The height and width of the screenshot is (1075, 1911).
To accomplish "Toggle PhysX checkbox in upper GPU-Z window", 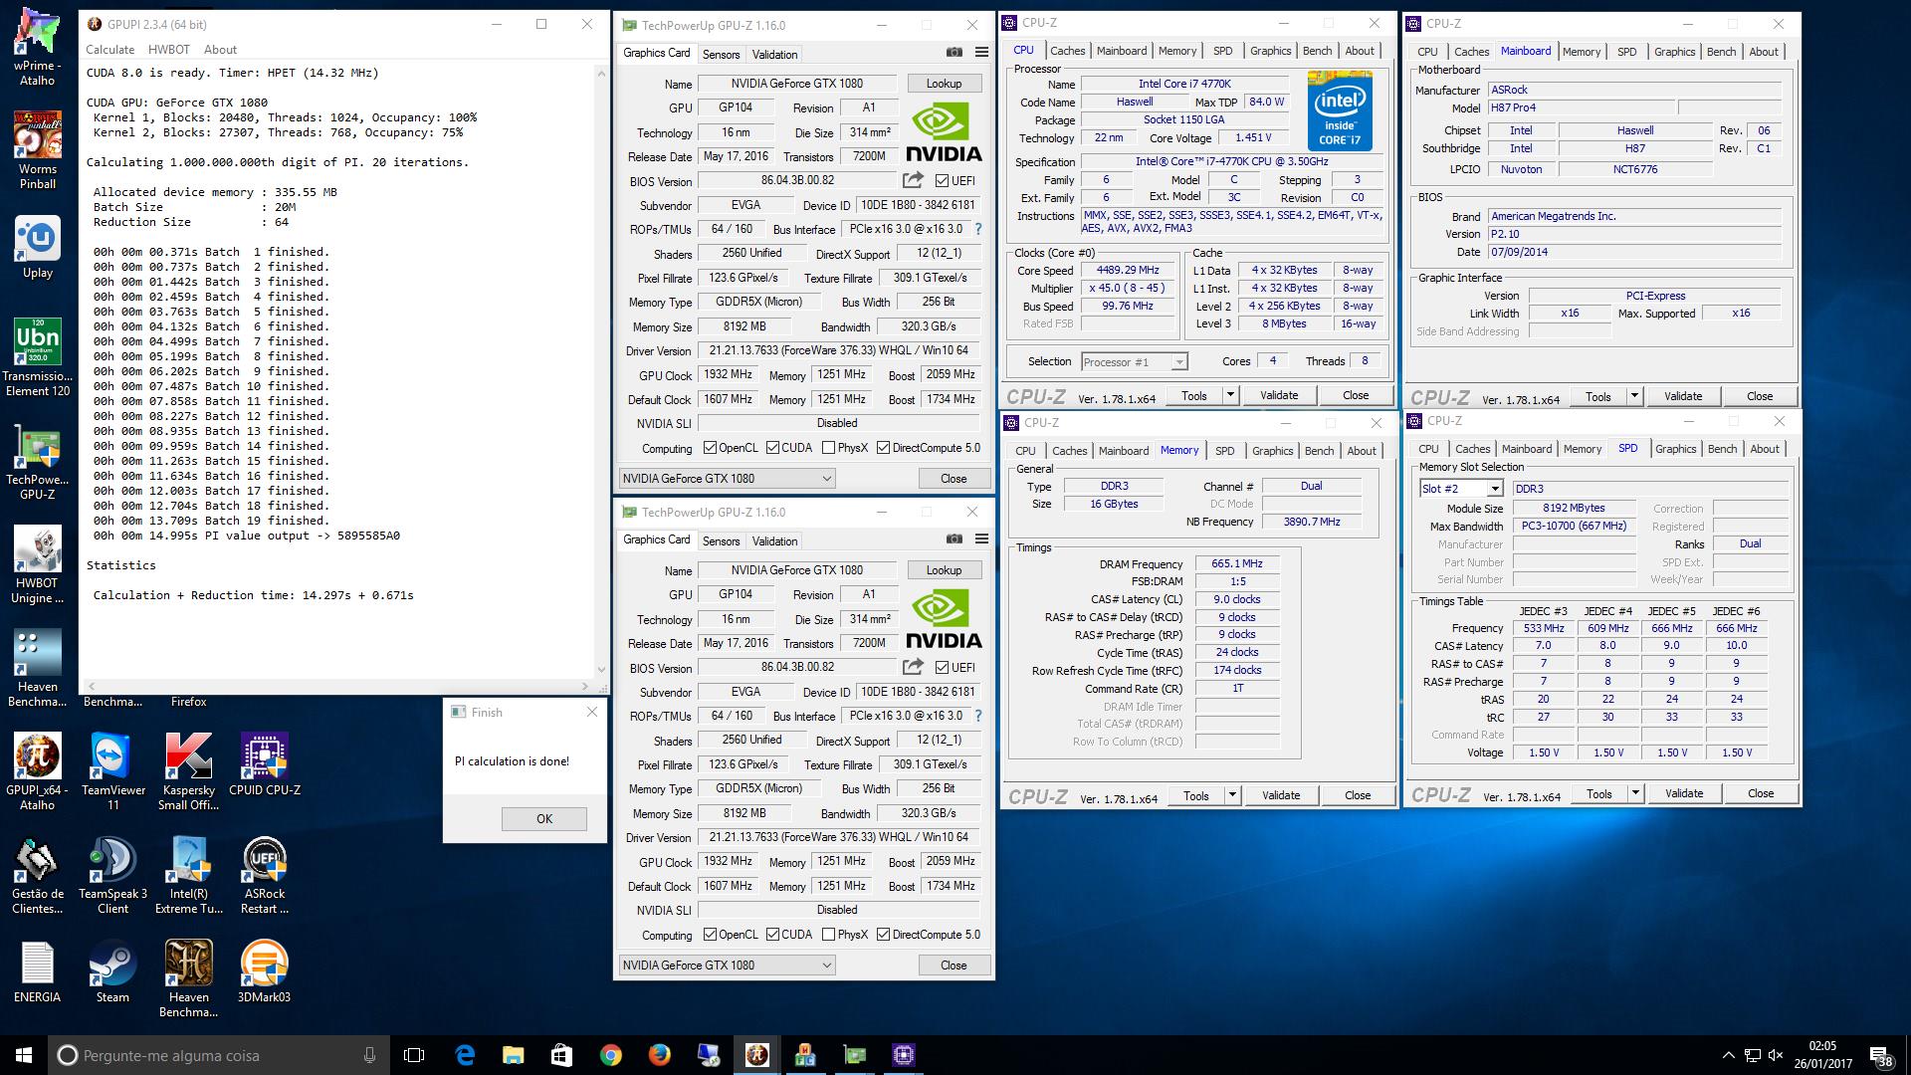I will [x=828, y=448].
